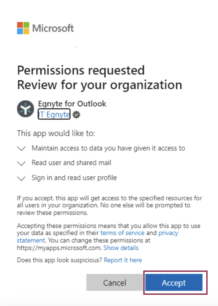
Task: Click the colored Microsoft squares logo
Action: (x=23, y=28)
